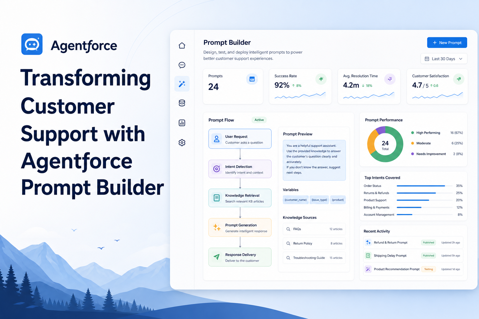Click the Active status badge
This screenshot has width=479, height=319.
coord(259,120)
